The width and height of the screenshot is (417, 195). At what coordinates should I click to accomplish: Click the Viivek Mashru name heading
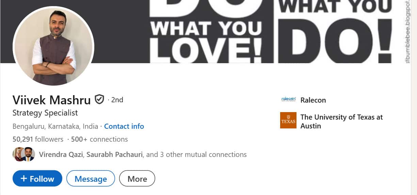coord(52,100)
